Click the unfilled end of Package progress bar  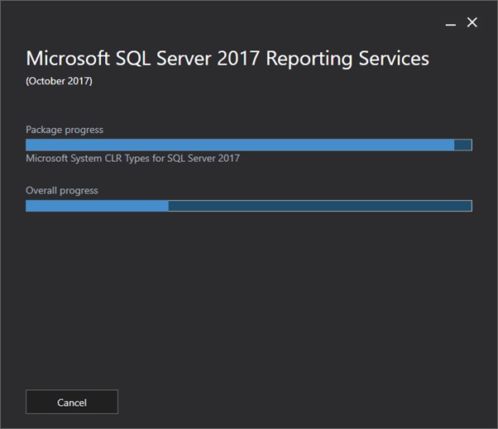coord(462,145)
